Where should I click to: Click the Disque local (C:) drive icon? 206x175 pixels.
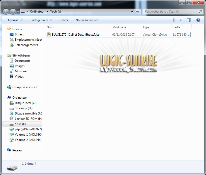coord(12,103)
